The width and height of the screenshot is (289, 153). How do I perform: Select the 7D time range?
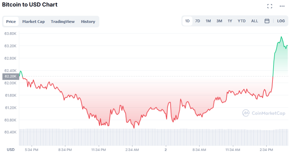(x=198, y=21)
